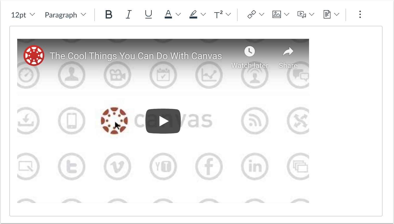The image size is (394, 224).
Task: Expand image options arrow
Action: click(287, 15)
